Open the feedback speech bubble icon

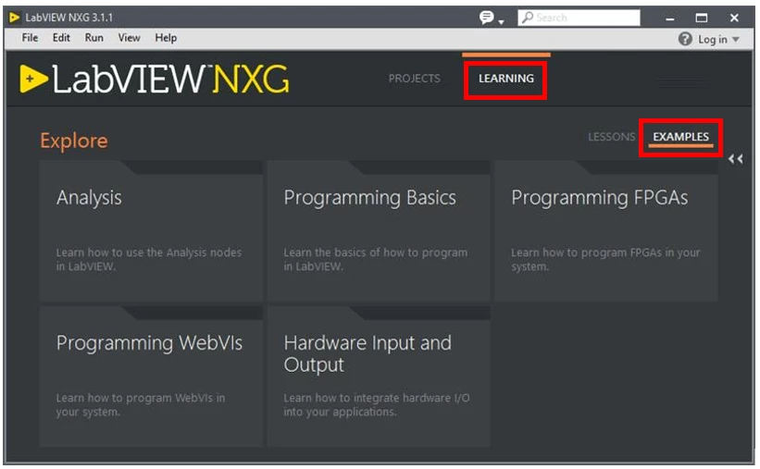pos(486,18)
